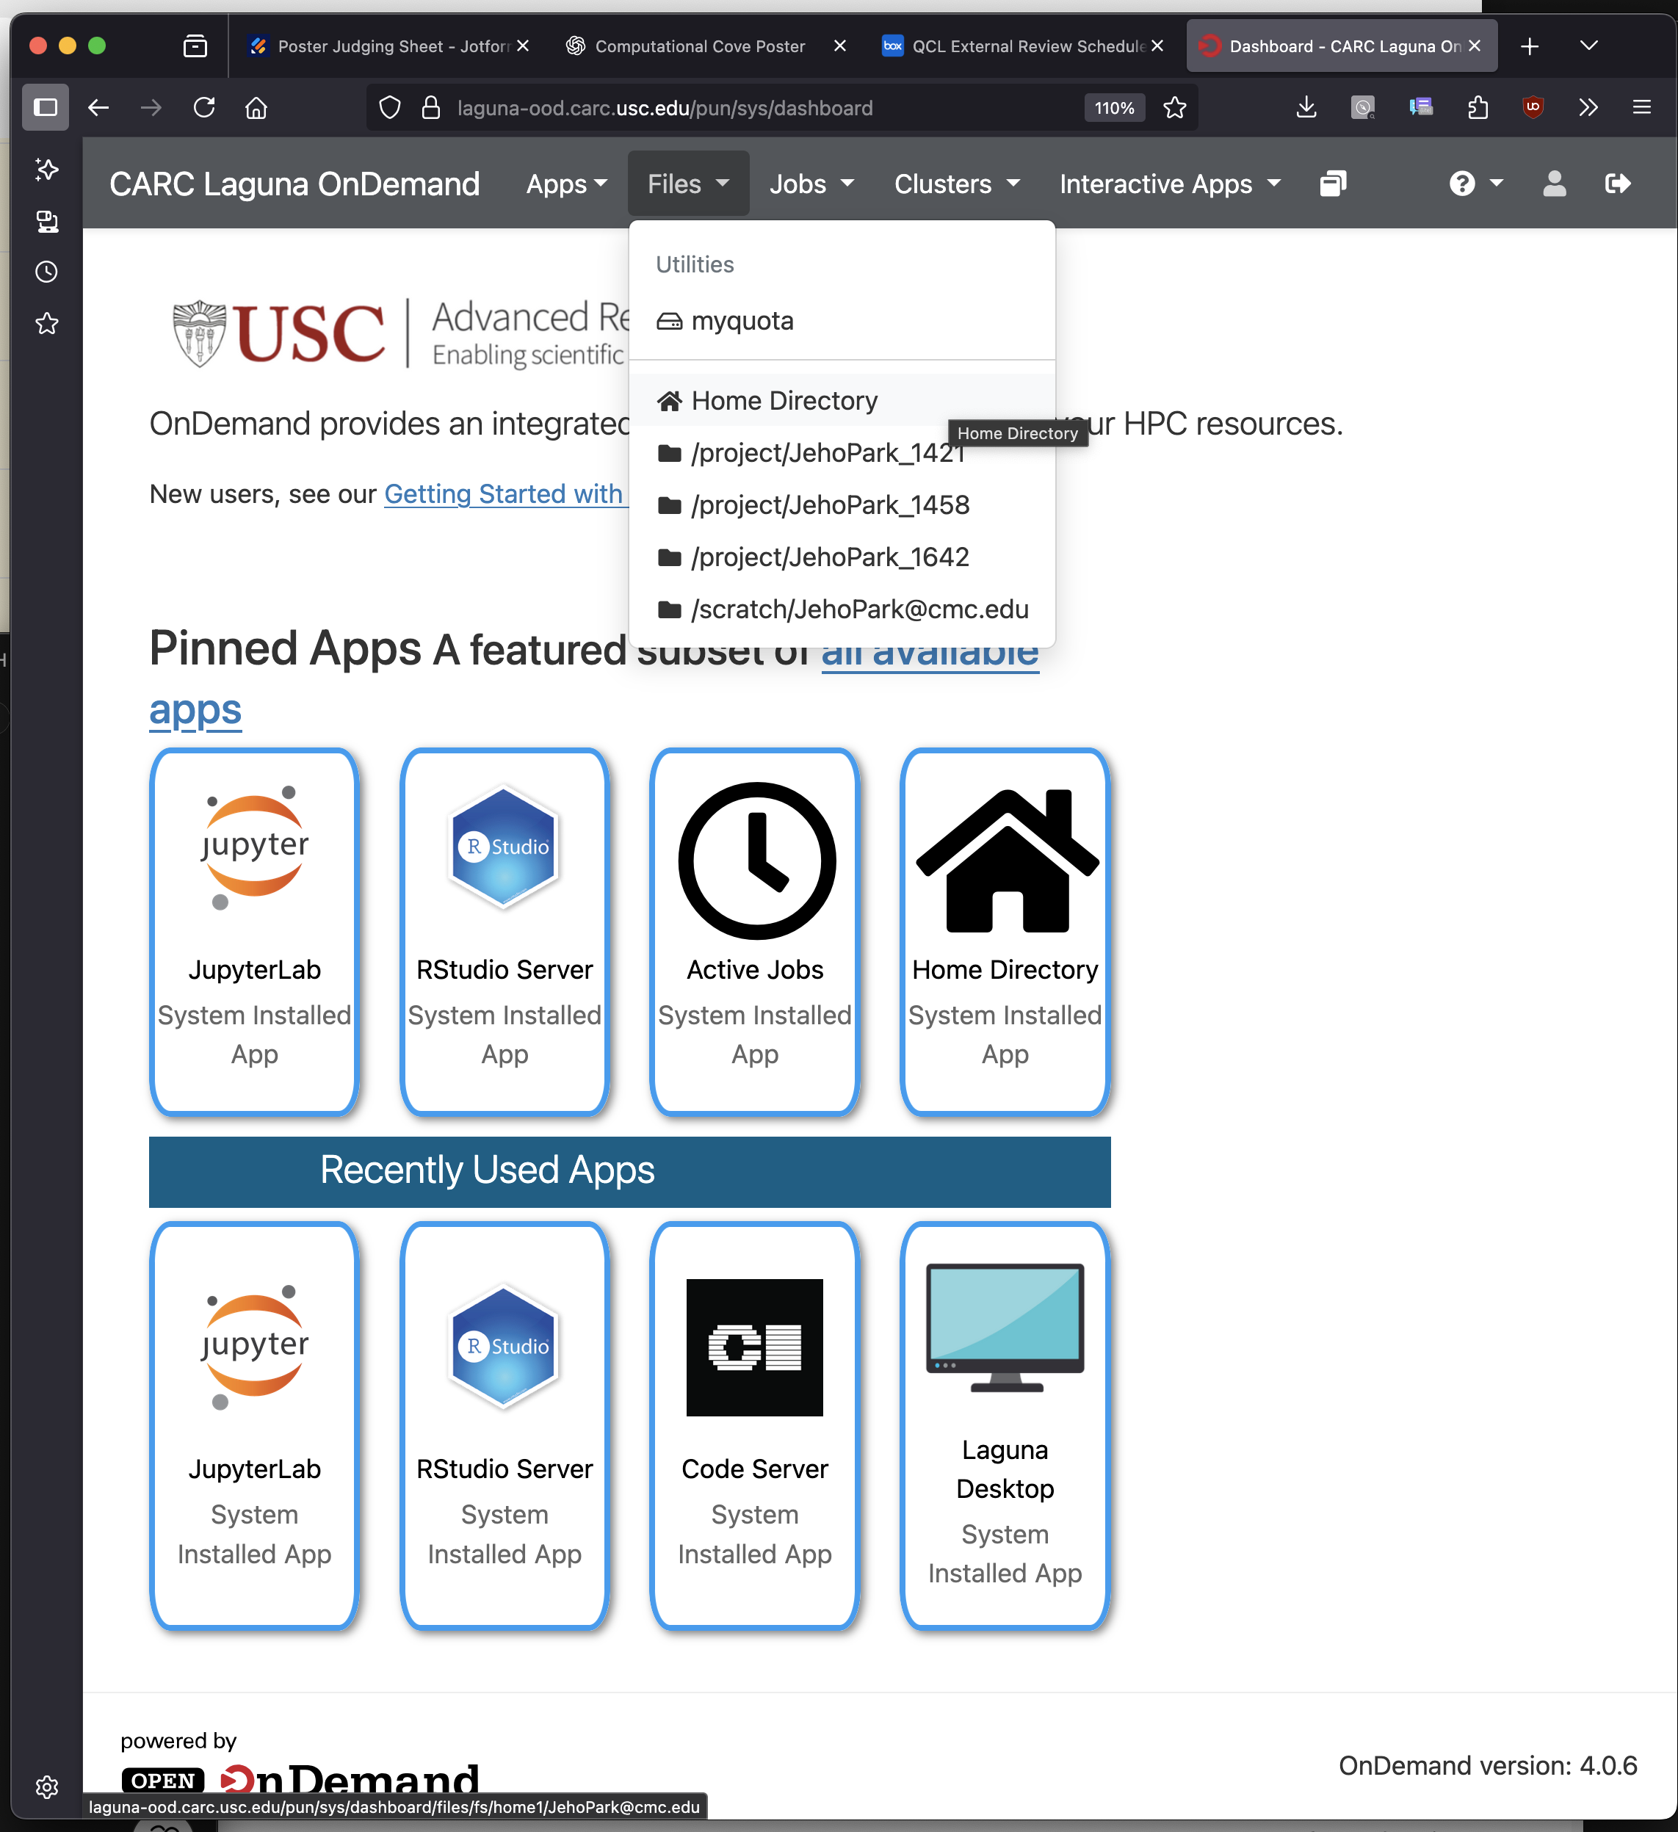Click the Getting Started with link
Viewport: 1678px width, 1832px height.
click(503, 494)
